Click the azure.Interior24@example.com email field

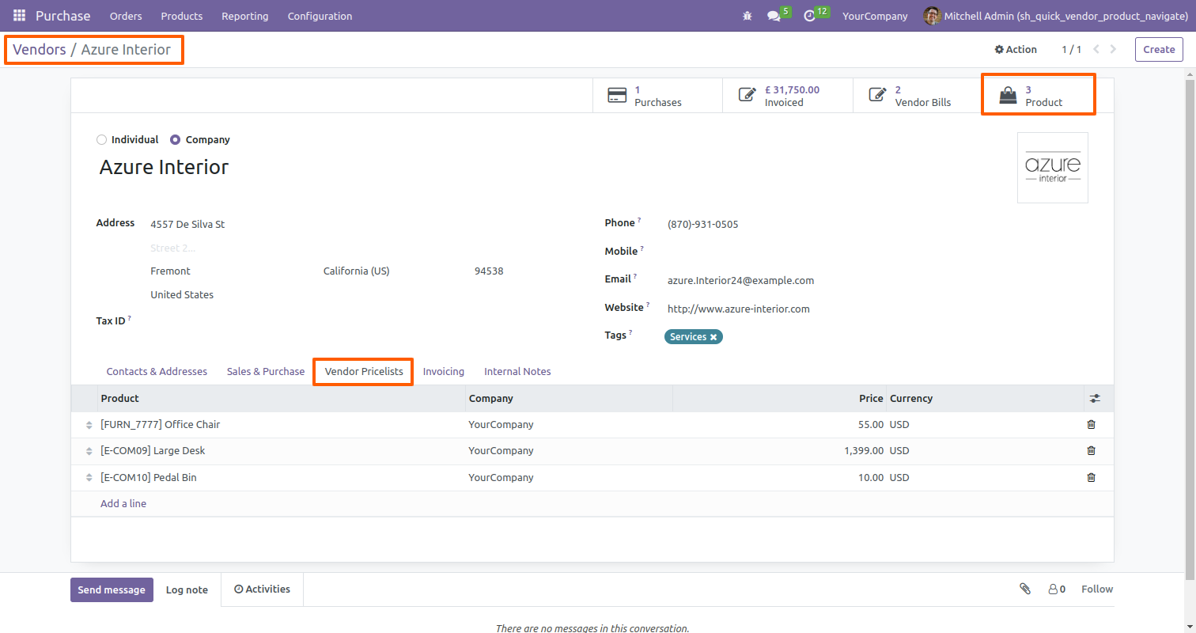coord(740,281)
